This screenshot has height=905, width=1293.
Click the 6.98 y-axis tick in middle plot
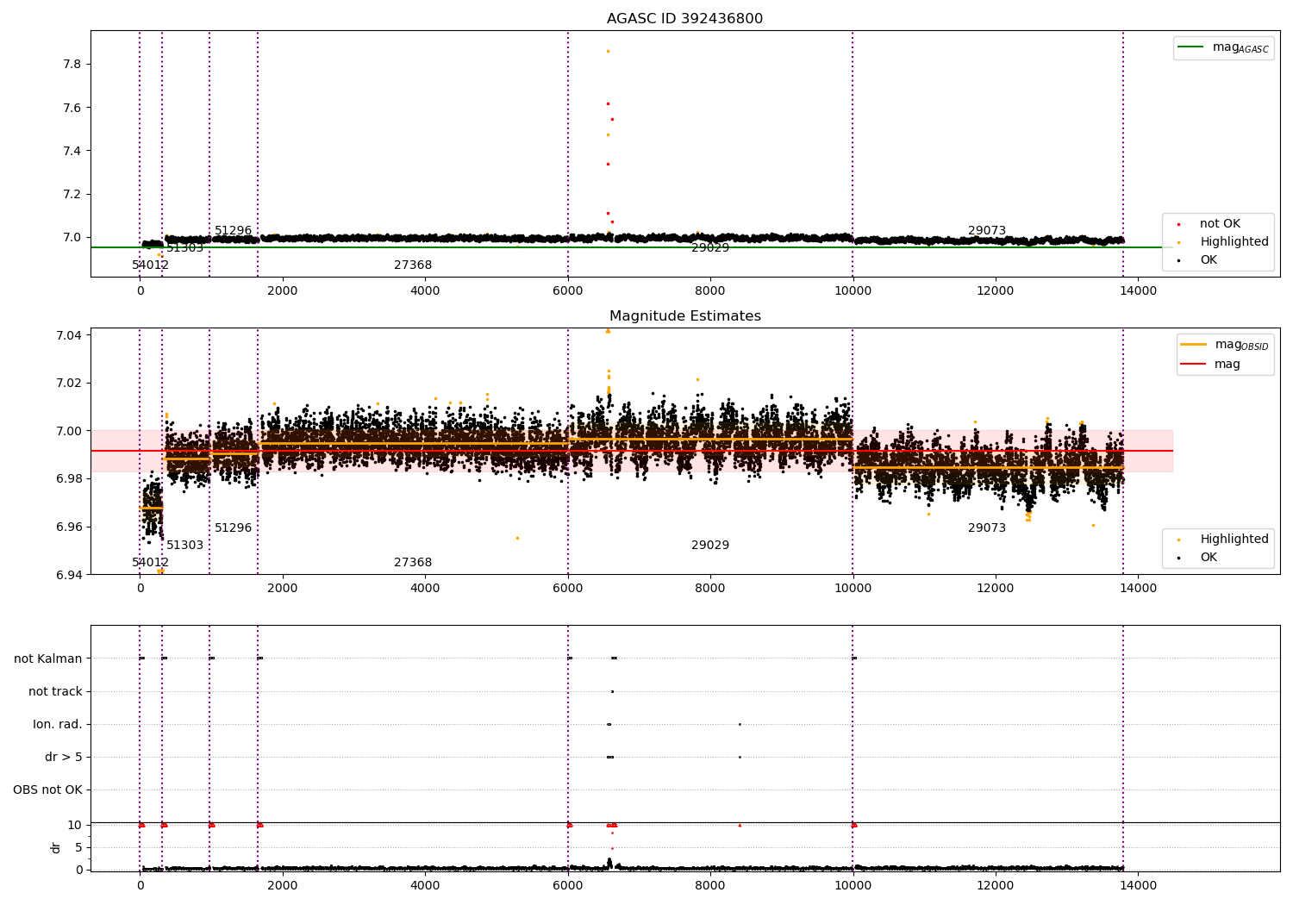[68, 479]
